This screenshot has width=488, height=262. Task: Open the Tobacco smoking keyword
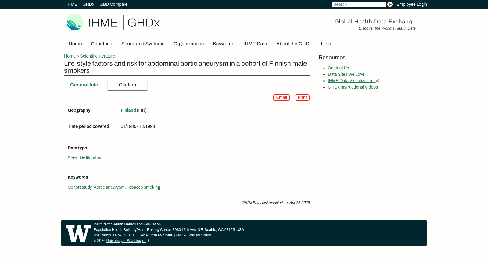tap(143, 187)
